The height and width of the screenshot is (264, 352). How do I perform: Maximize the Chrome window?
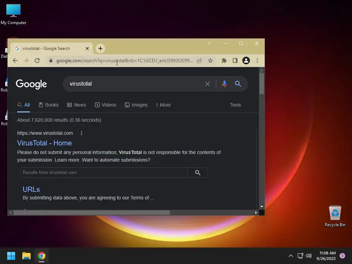241,43
